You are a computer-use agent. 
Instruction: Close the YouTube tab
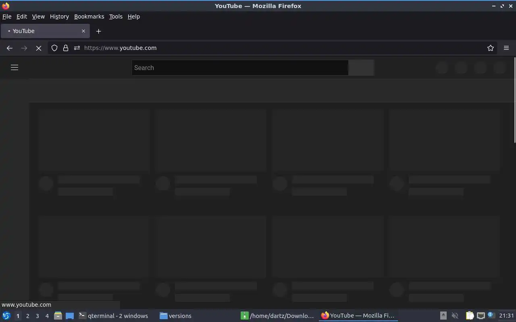click(x=83, y=31)
